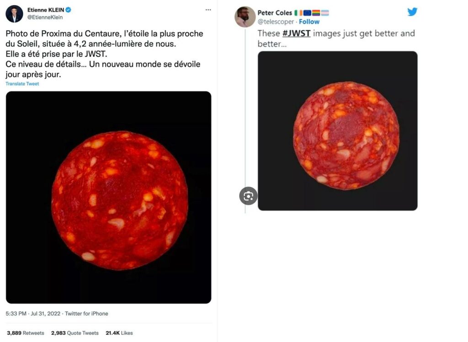Click the visual search lens icon

[248, 196]
